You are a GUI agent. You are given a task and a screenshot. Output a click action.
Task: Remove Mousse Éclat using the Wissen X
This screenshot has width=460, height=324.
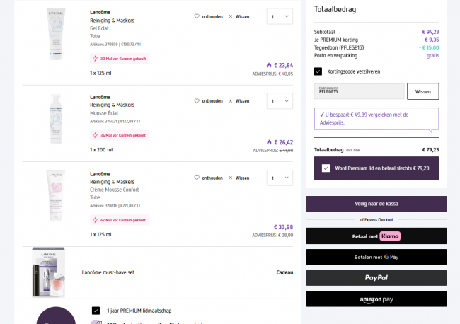231,100
